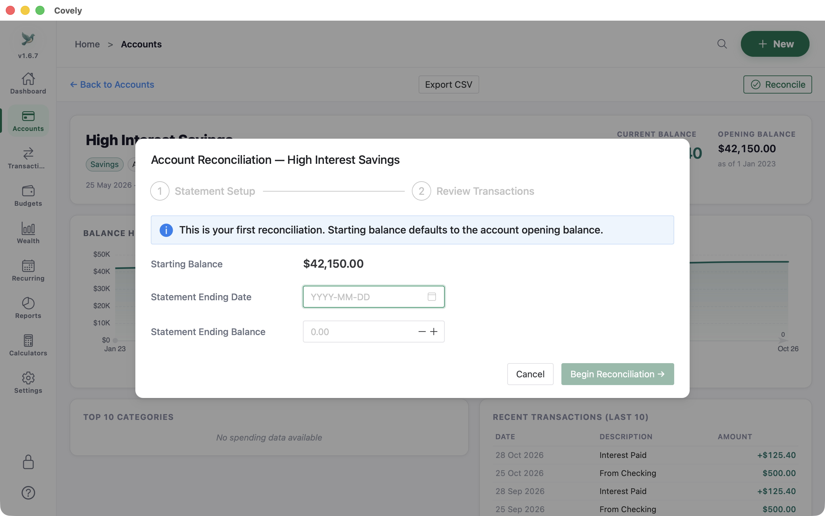The width and height of the screenshot is (825, 516).
Task: Decrease ending balance with minus stepper
Action: click(422, 332)
